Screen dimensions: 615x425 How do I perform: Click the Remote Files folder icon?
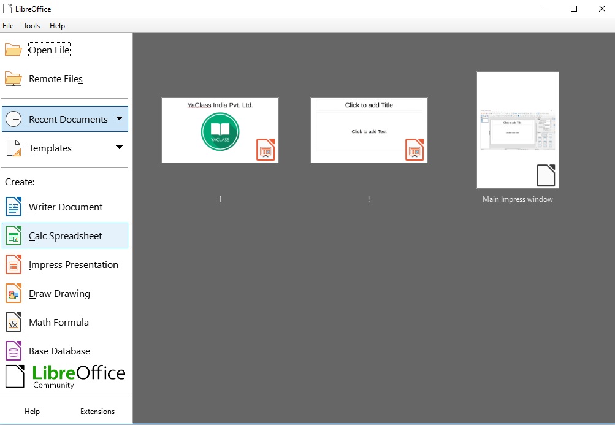coord(13,78)
